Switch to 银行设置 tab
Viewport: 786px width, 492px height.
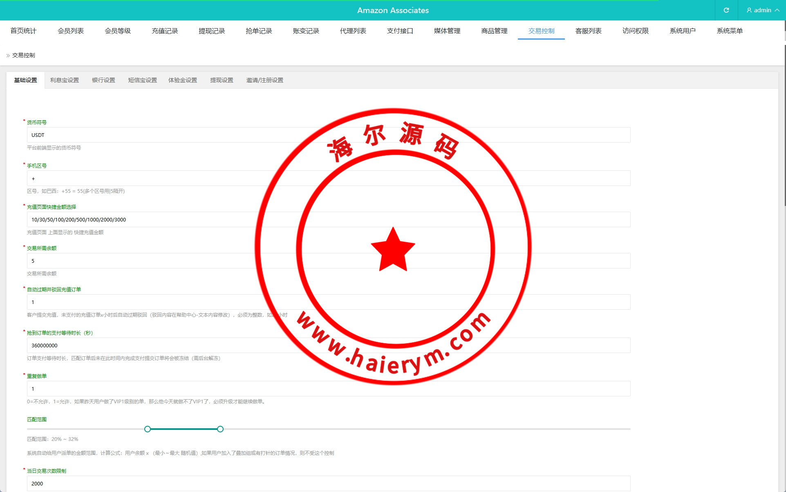pyautogui.click(x=103, y=80)
